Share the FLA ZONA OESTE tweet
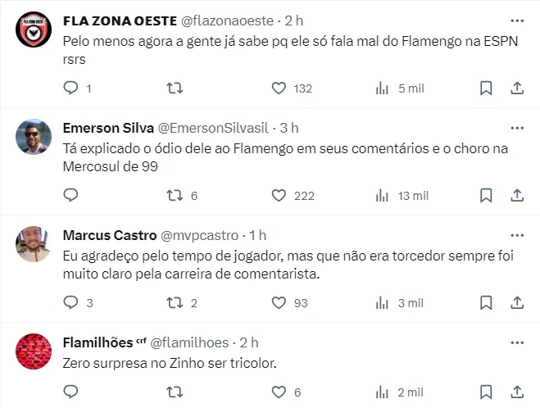The height and width of the screenshot is (408, 540). click(517, 88)
